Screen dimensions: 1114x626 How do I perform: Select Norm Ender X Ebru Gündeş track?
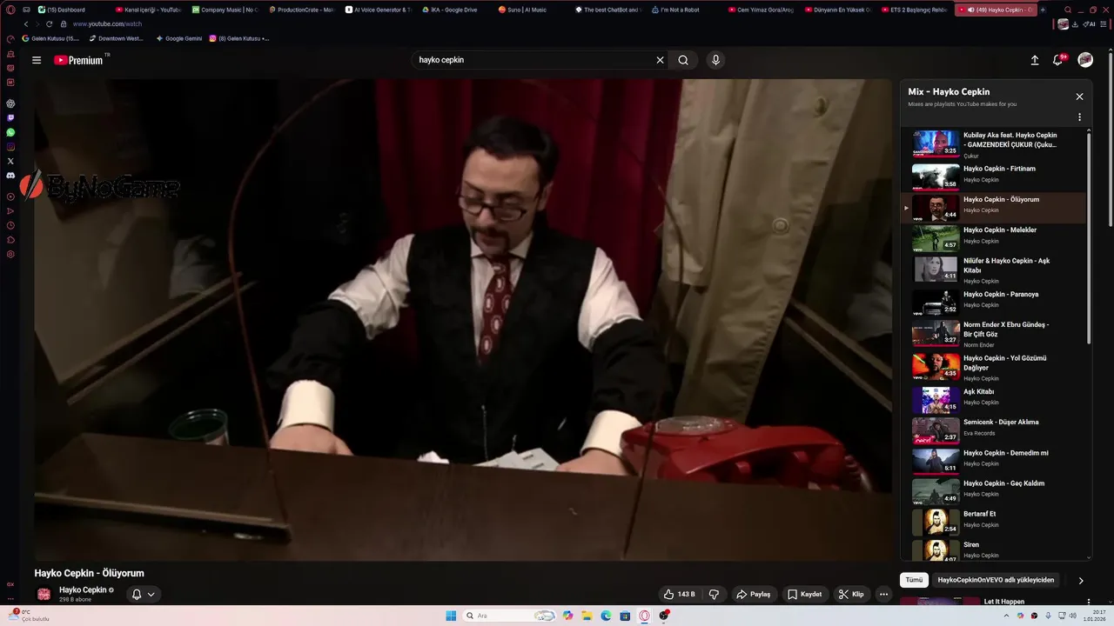coord(992,334)
